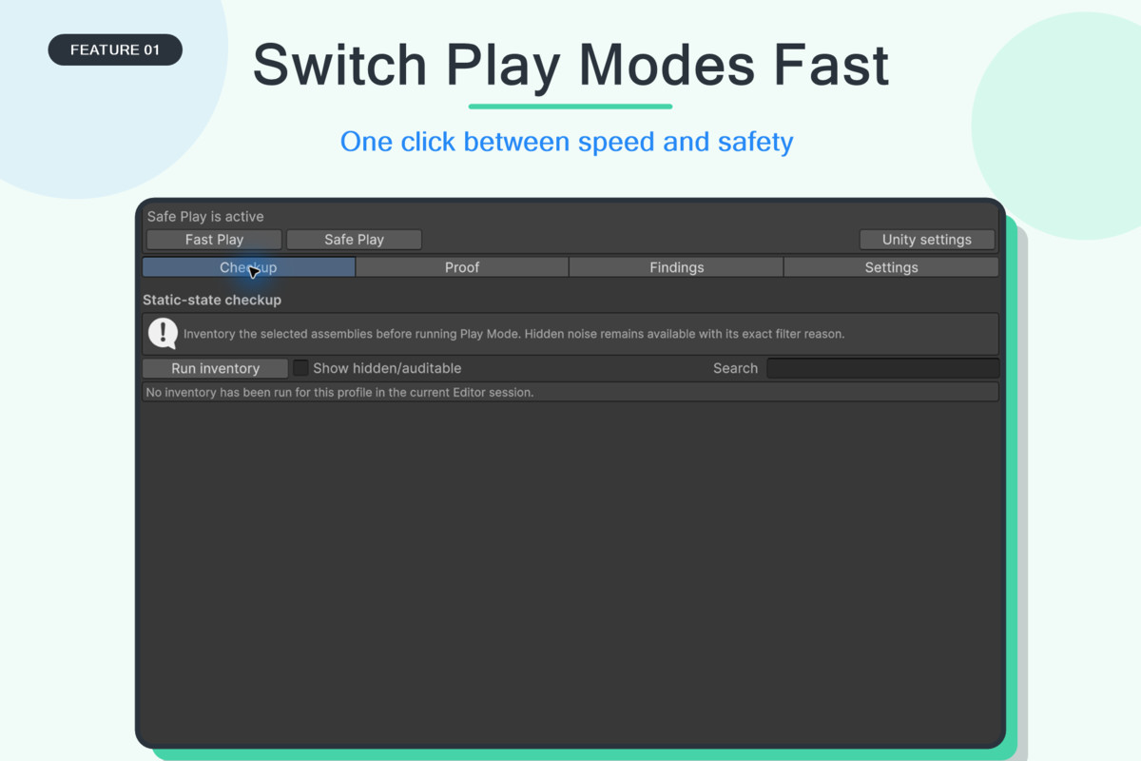Viewport: 1141px width, 761px height.
Task: Switch to the Proof tab
Action: click(462, 267)
